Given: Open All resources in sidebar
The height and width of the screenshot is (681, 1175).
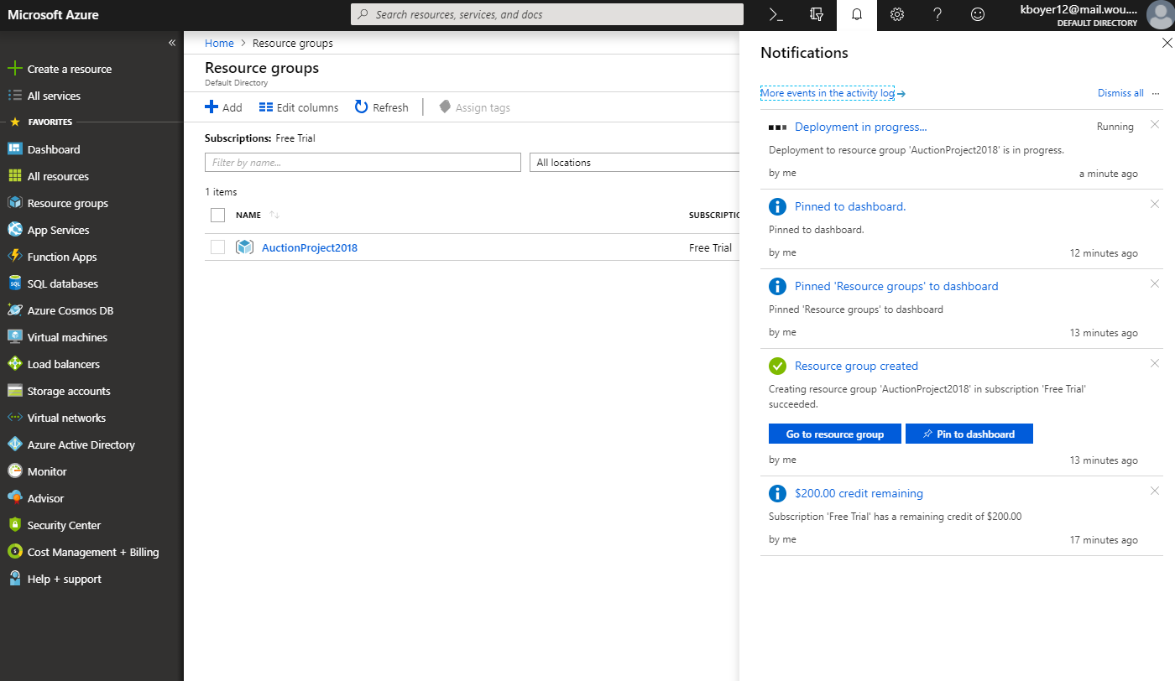Looking at the screenshot, I should click(x=58, y=176).
